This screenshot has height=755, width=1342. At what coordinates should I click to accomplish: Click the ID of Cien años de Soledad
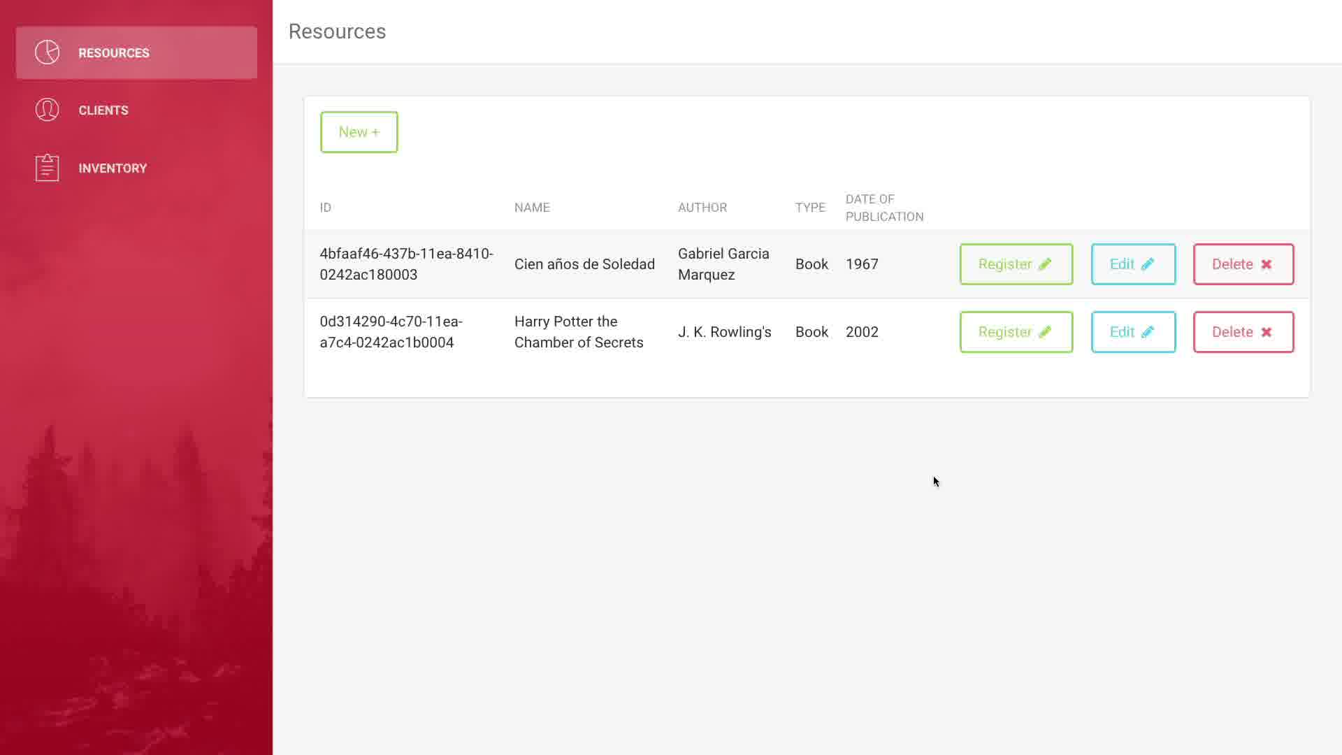point(406,264)
